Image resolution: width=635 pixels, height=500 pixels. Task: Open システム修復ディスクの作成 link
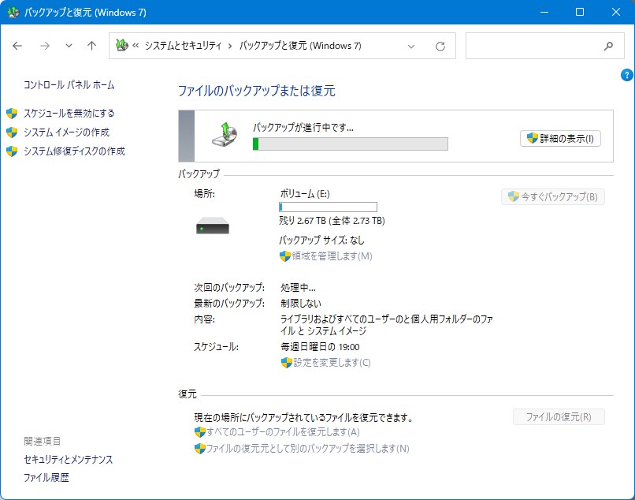74,151
